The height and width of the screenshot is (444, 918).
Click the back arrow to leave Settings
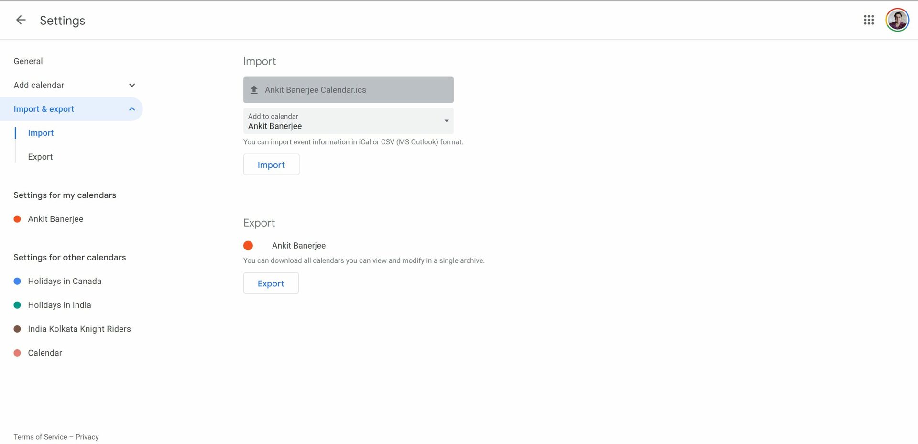pyautogui.click(x=21, y=20)
